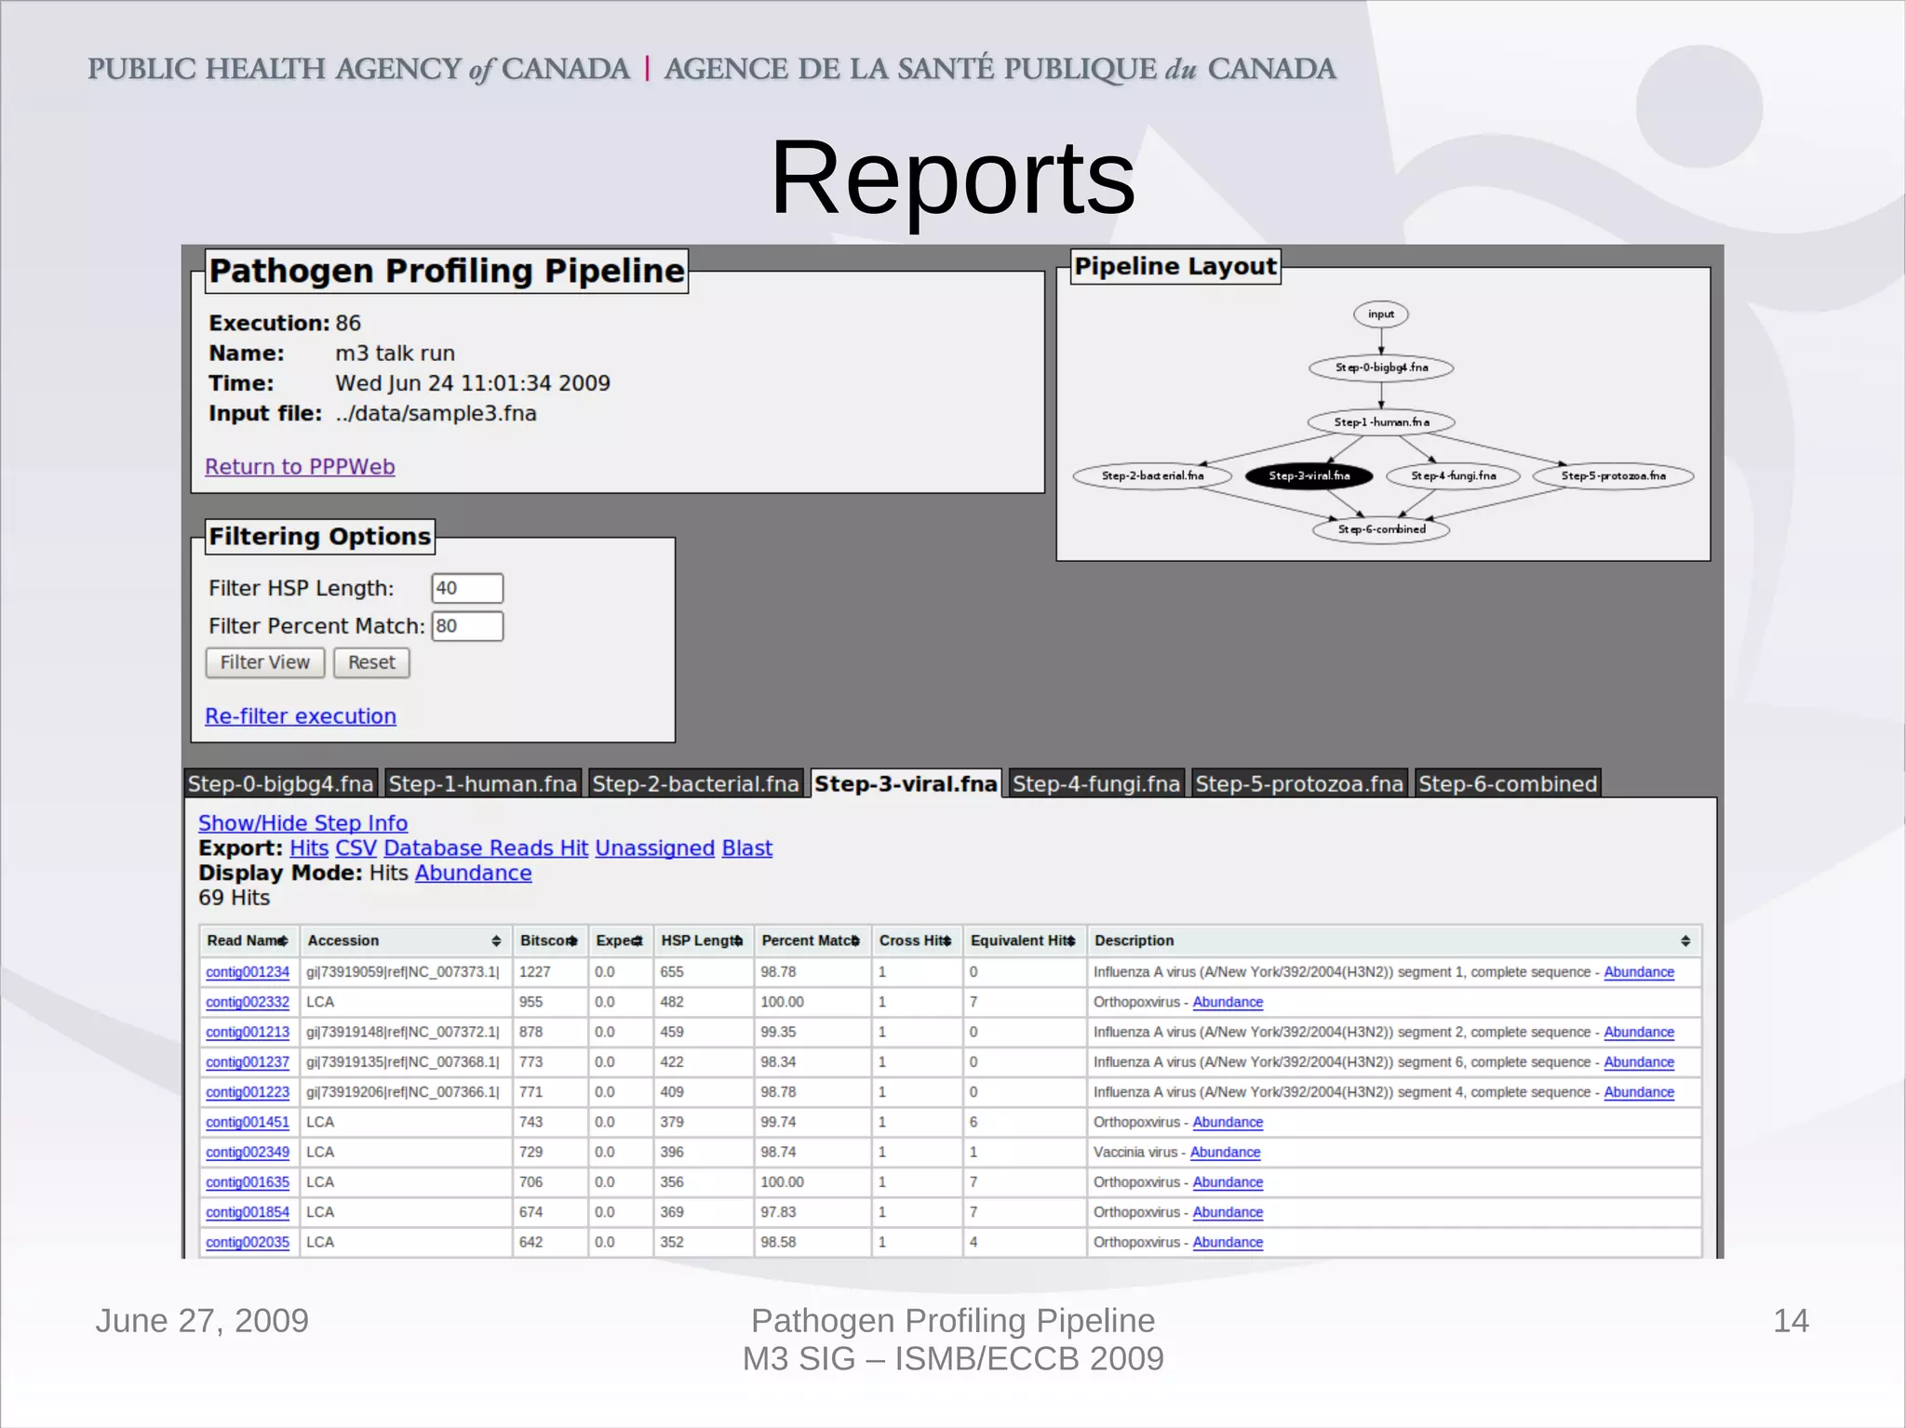Select Step-1-human.fna node in pipeline graph
Viewport: 1906px width, 1428px height.
pyautogui.click(x=1381, y=421)
